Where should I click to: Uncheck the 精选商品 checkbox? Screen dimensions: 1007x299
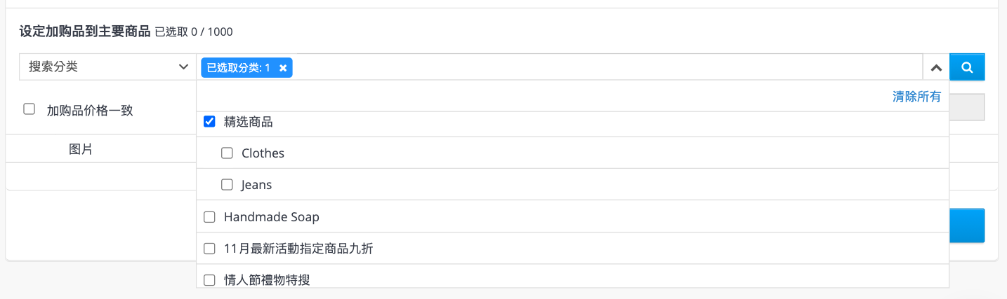209,122
